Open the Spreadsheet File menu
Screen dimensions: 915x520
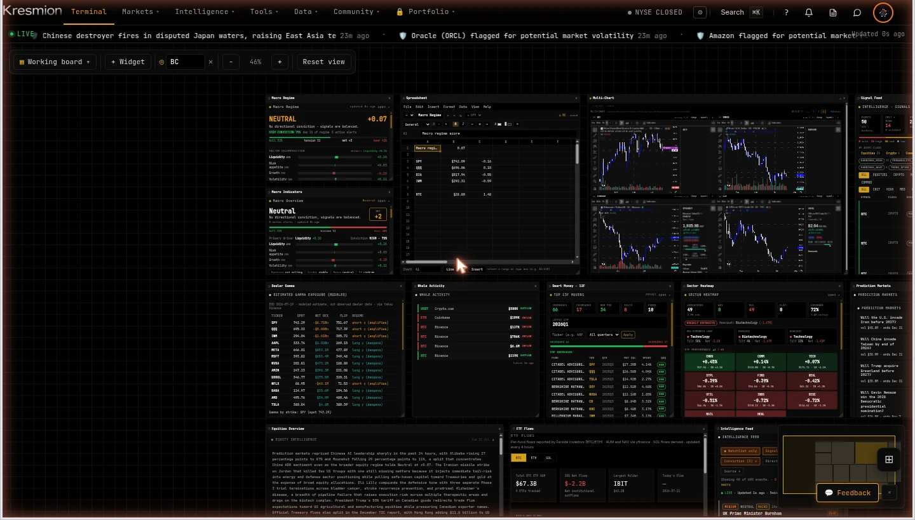point(407,107)
